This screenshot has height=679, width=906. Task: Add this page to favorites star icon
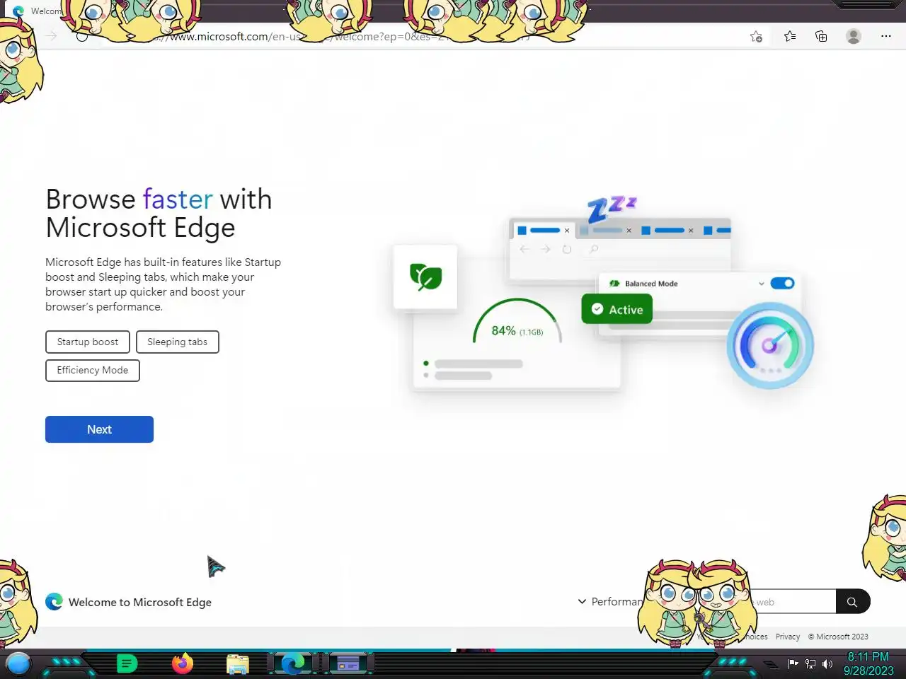click(x=756, y=37)
